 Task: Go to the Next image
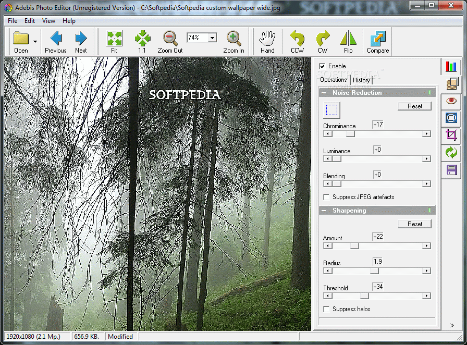click(81, 42)
